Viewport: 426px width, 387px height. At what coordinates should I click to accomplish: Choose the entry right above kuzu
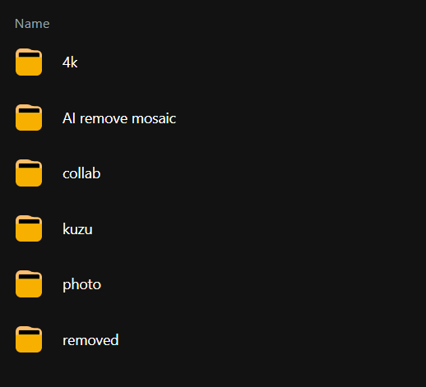click(213, 173)
